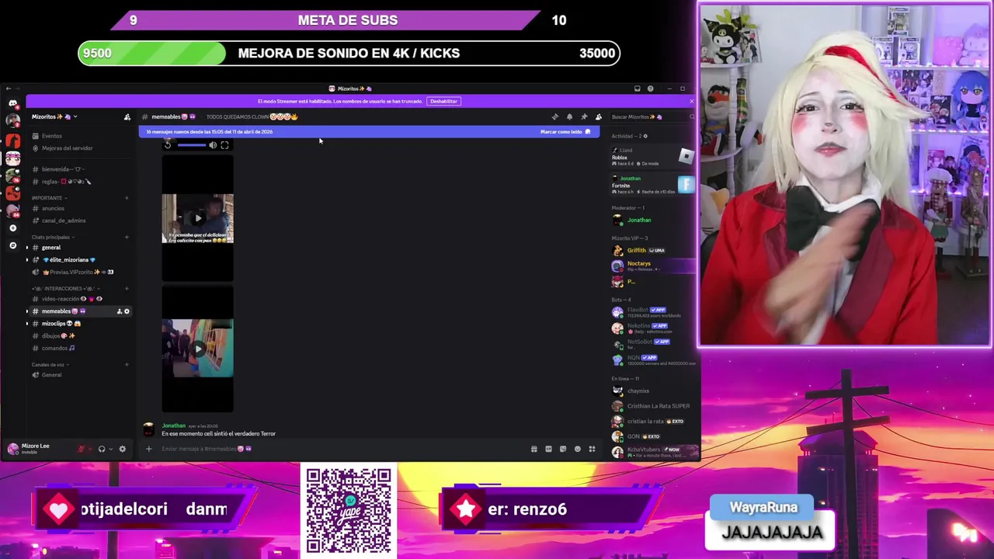
Task: Open the Mizoritos server dropdown
Action: click(x=54, y=117)
